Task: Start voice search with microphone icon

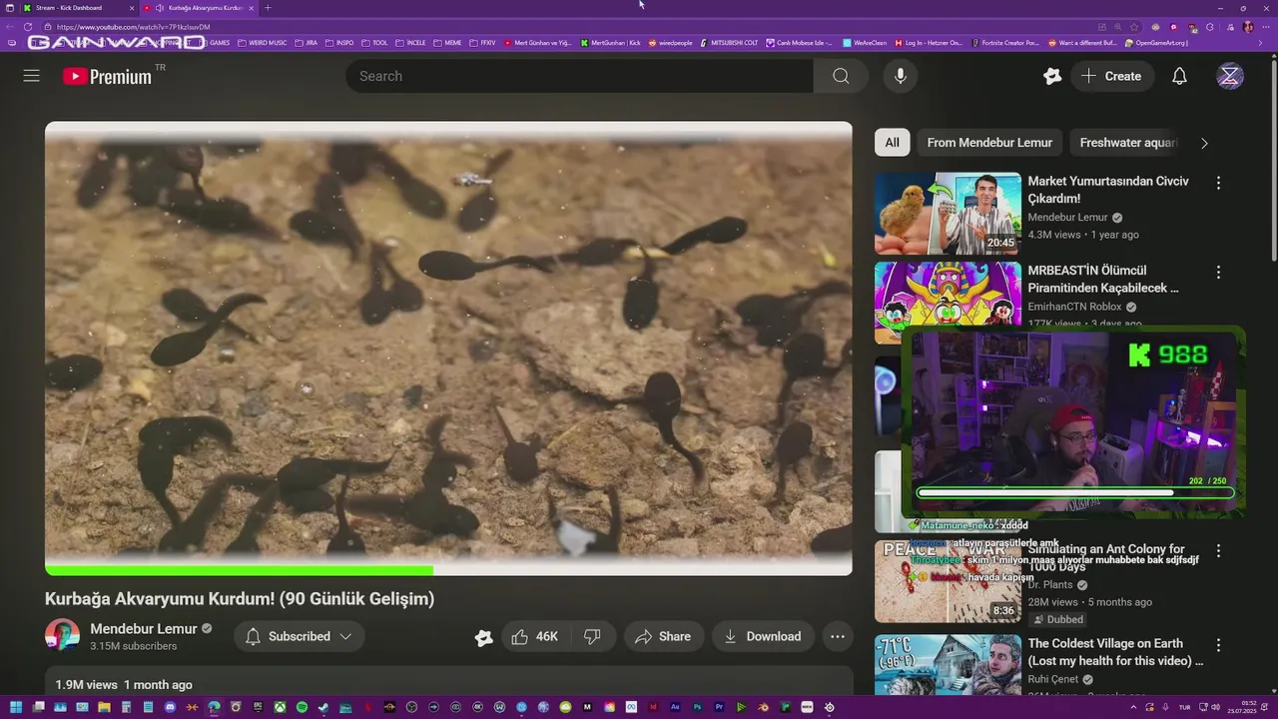Action: click(x=901, y=76)
